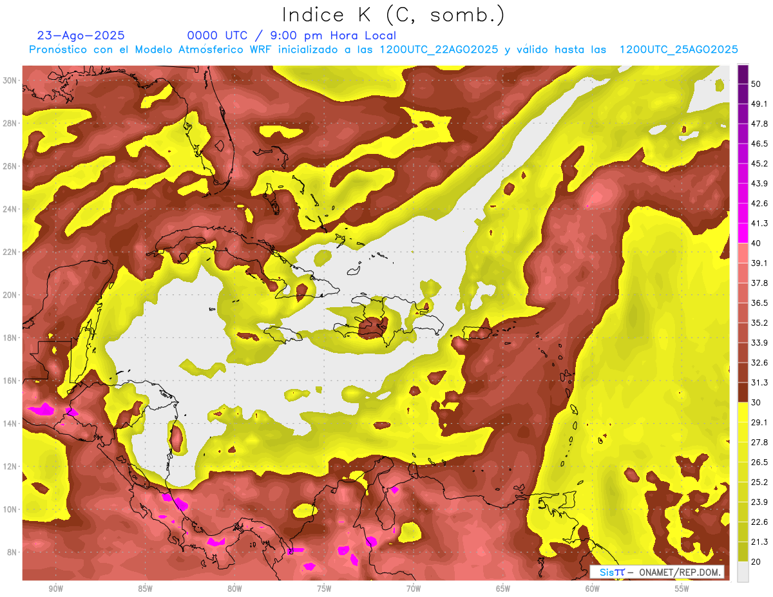This screenshot has height=597, width=773.
Task: Click the "20N" latitude label
Action: tap(11, 295)
